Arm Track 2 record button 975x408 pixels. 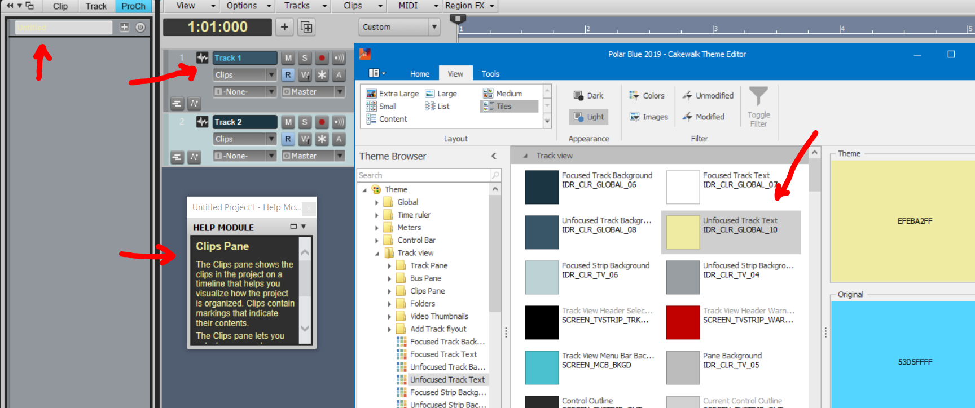click(x=322, y=122)
